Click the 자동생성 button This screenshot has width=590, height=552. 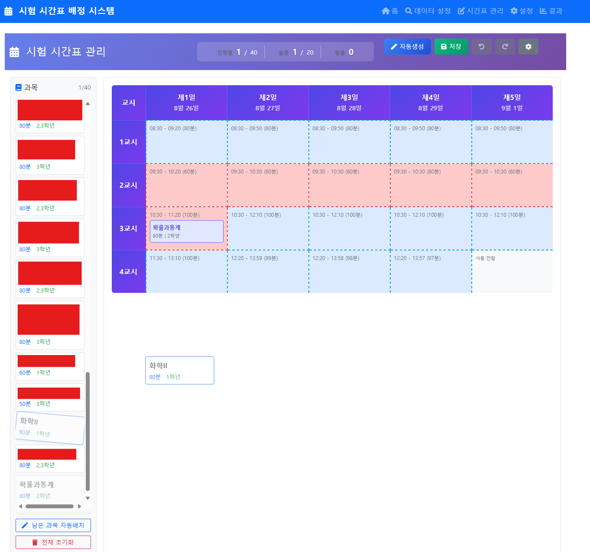click(x=407, y=46)
